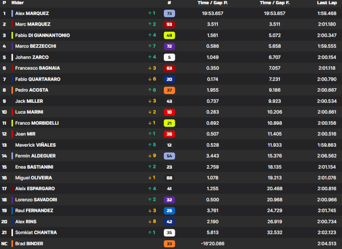Click the down arrow next to Fermin Aldeguer
The height and width of the screenshot is (249, 342).
click(150, 156)
